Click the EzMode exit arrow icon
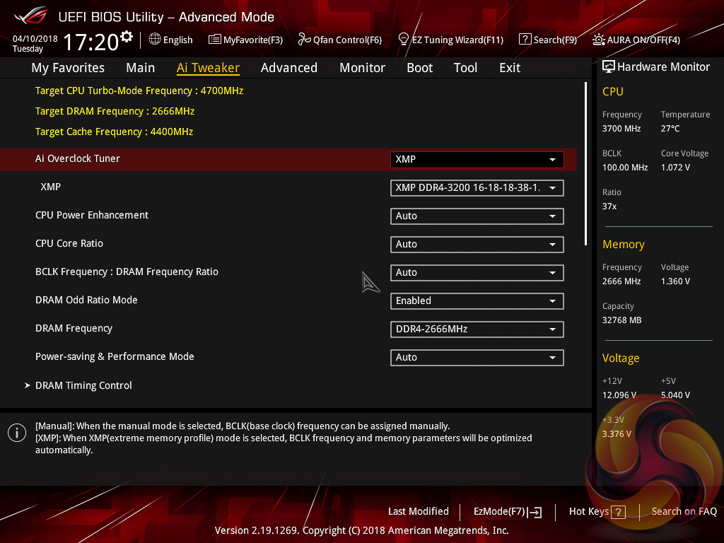 [535, 512]
